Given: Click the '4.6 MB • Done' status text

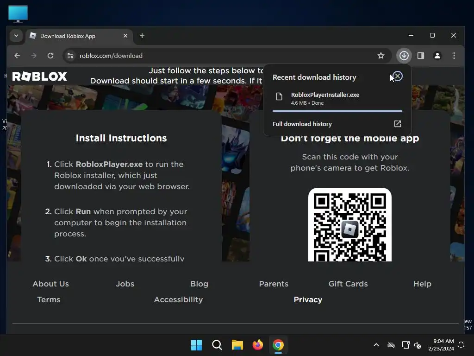Looking at the screenshot, I should click(x=307, y=103).
